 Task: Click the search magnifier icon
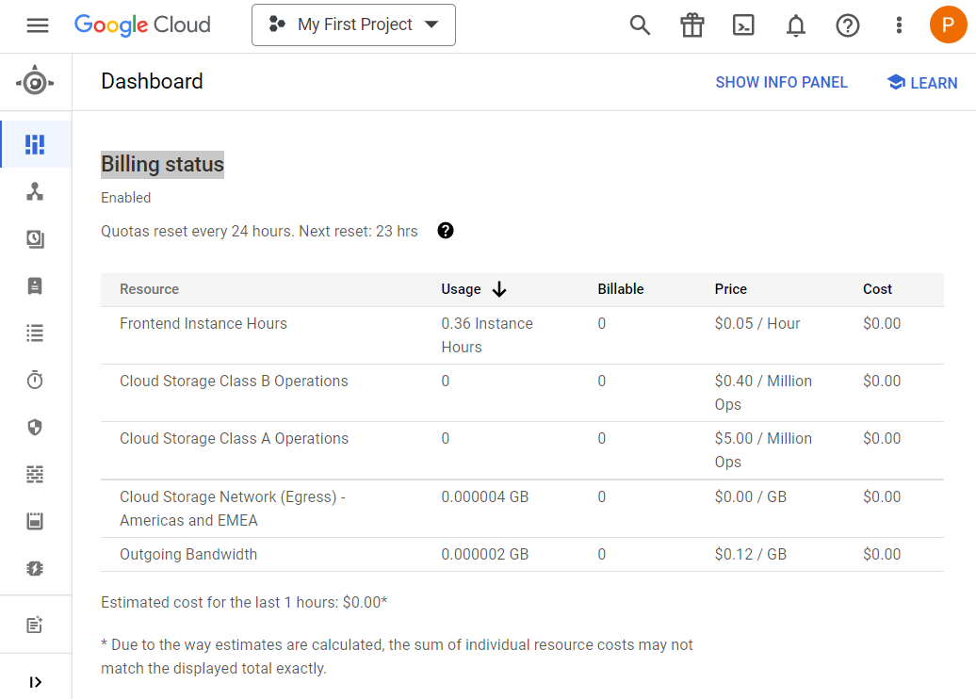point(641,25)
